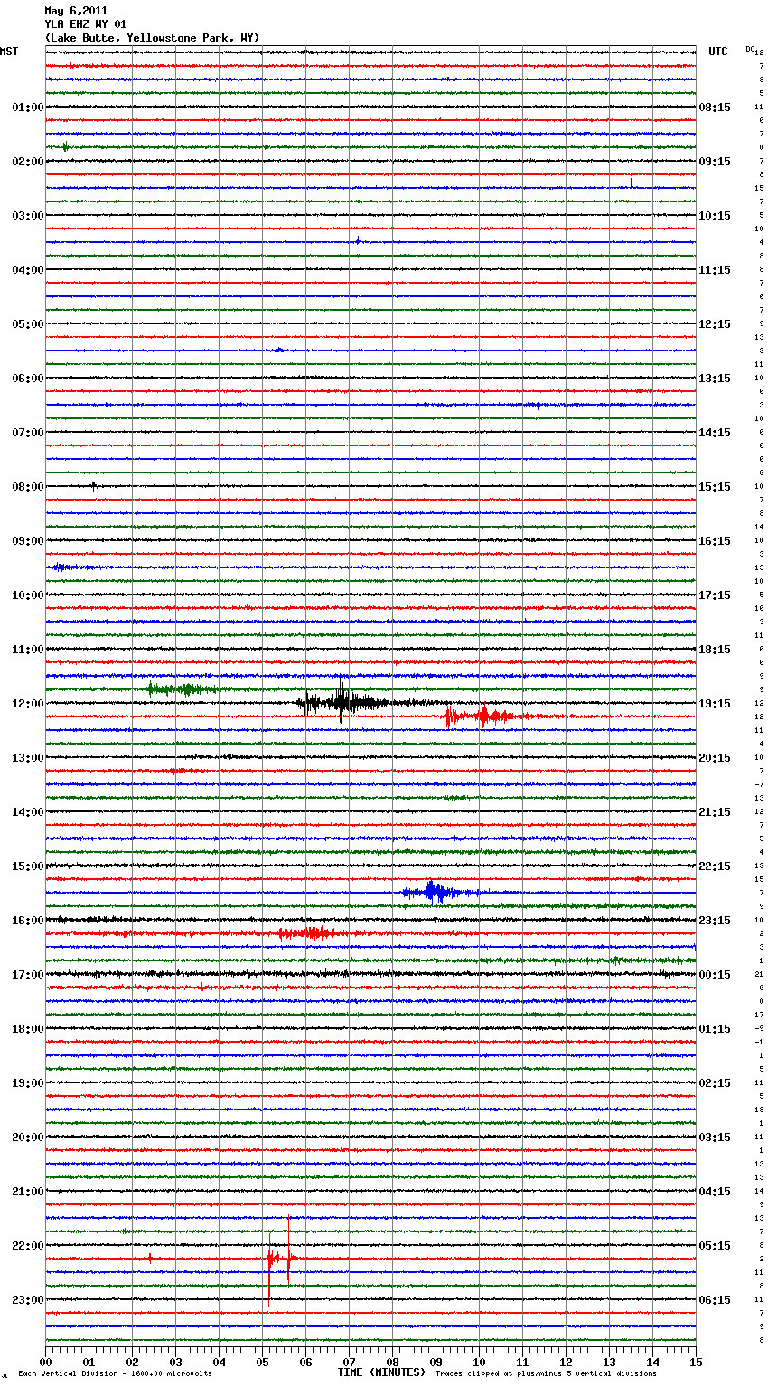This screenshot has width=768, height=1386.
Task: Click 'Traces clipped at plus/minus 5 vertical divisions' note
Action: (x=546, y=1373)
